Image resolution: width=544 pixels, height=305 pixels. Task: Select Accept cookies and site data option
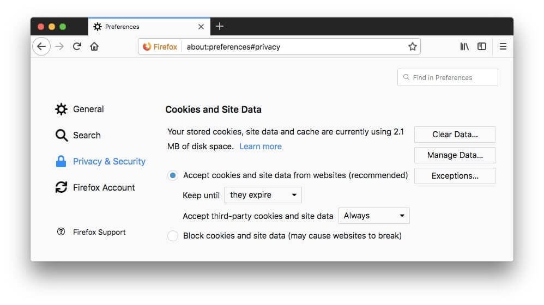click(x=173, y=175)
